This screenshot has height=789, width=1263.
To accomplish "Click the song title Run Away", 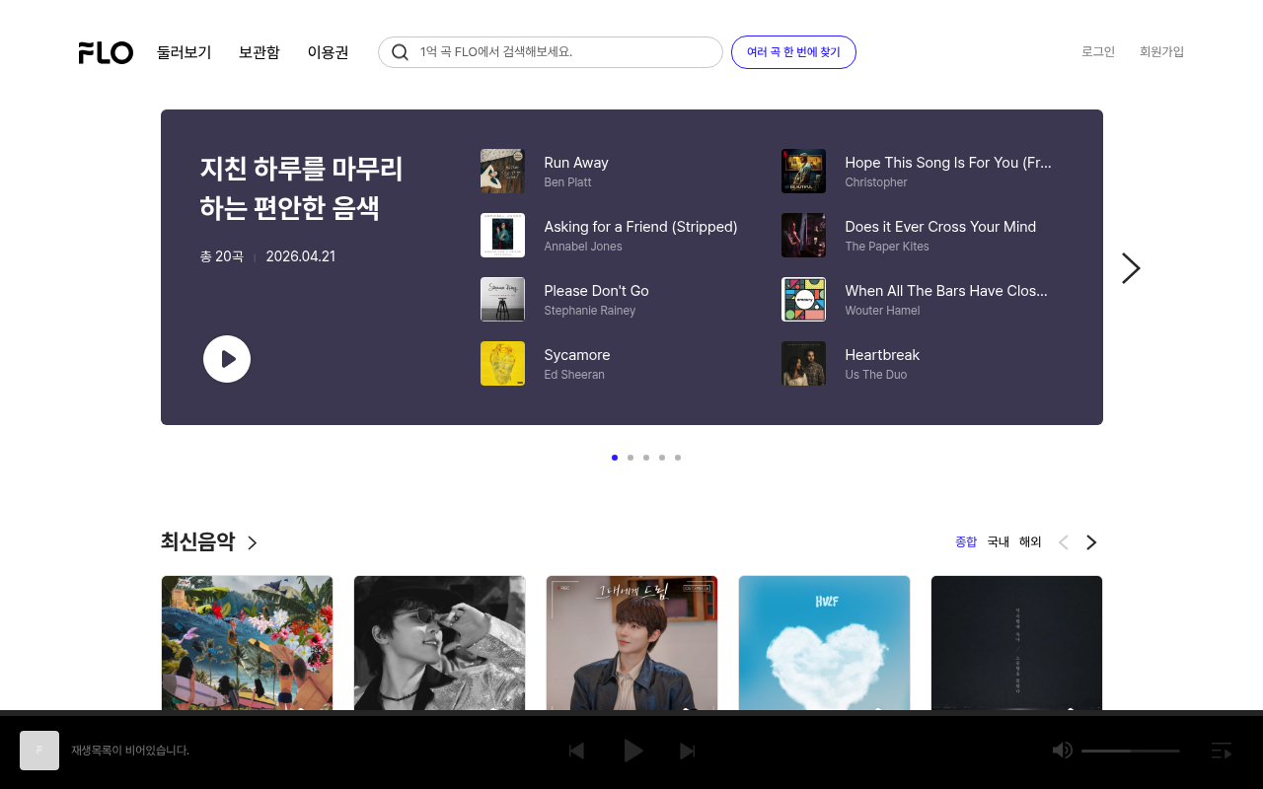I will point(576,163).
